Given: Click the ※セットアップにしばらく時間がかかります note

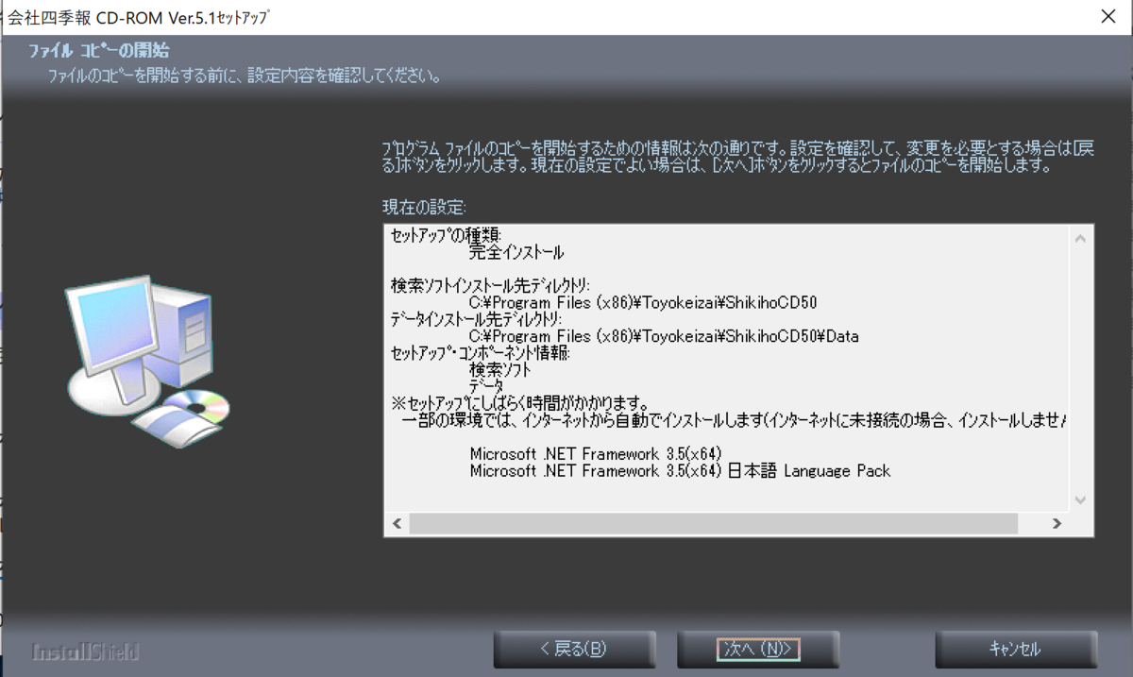Looking at the screenshot, I should (518, 403).
